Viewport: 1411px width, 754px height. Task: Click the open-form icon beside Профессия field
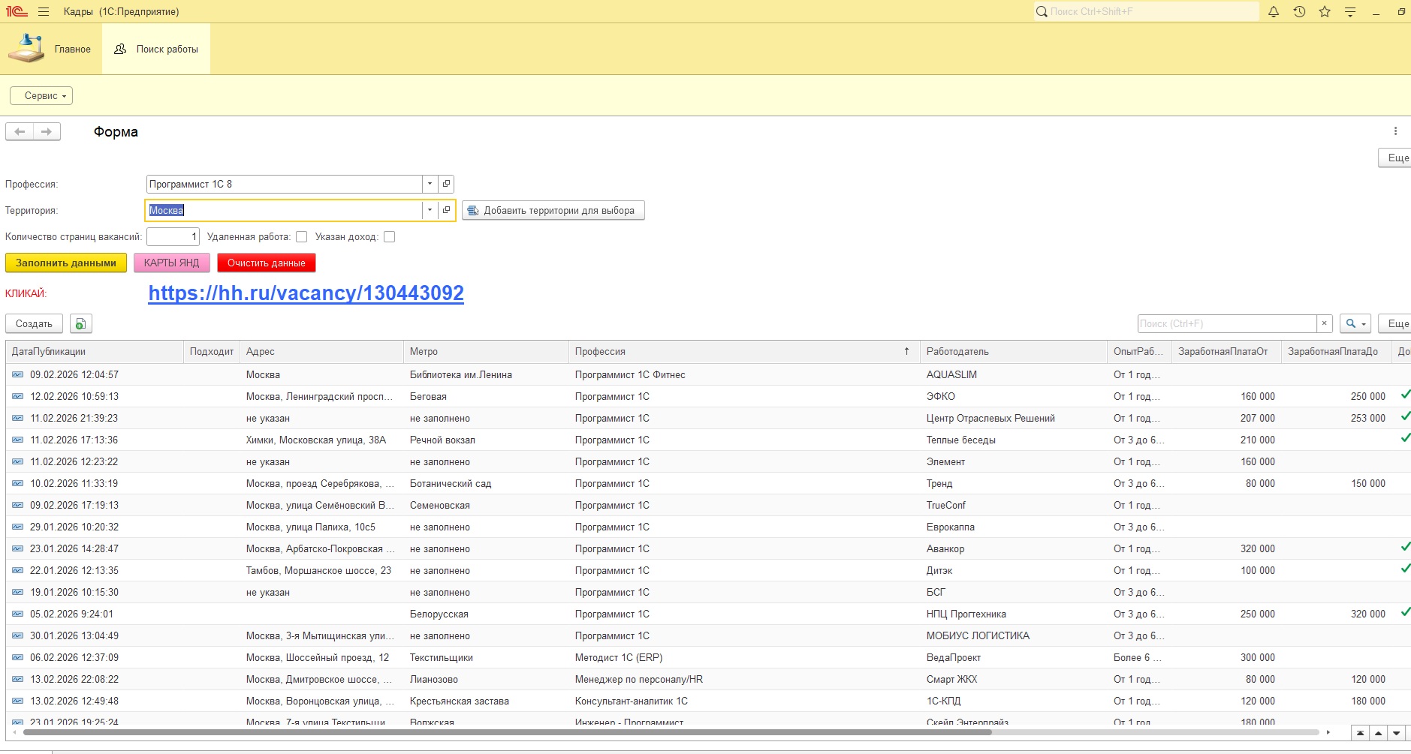pyautogui.click(x=446, y=184)
